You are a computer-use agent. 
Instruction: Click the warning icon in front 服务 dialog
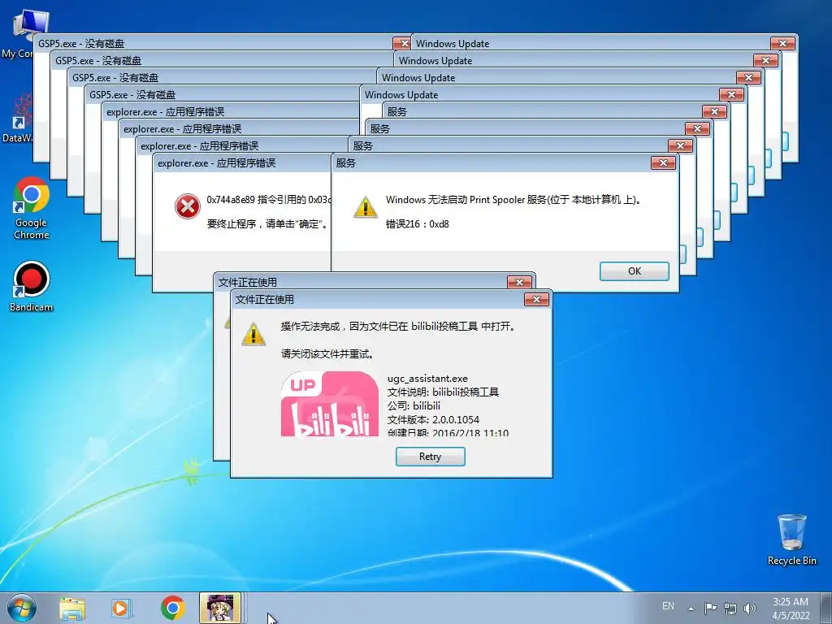click(x=366, y=207)
